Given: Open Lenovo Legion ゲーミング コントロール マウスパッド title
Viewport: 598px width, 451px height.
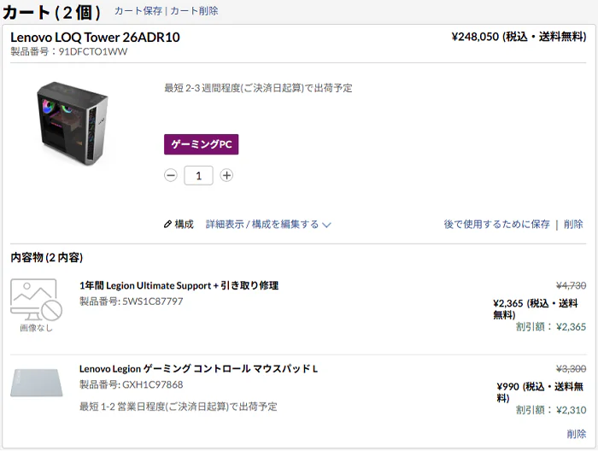Looking at the screenshot, I should tap(198, 369).
